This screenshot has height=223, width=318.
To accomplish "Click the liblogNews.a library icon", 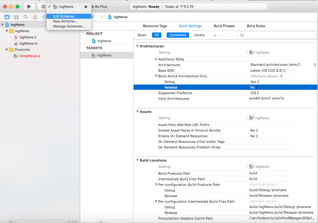I will click(16, 56).
